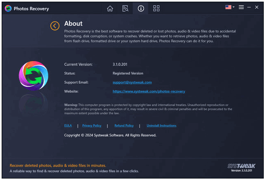Click the 'Photos Recovery' title text

[31, 9]
